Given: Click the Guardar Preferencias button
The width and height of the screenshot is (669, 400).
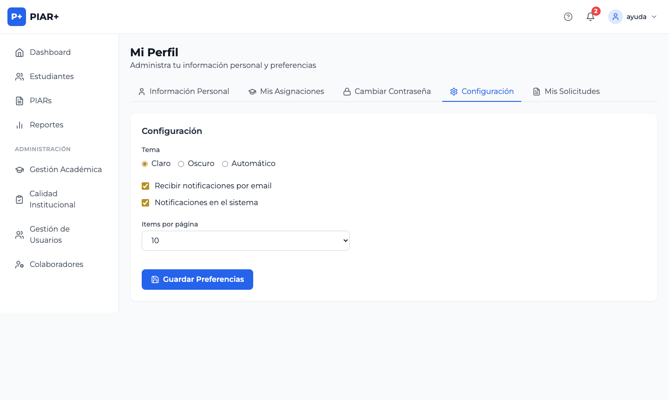Looking at the screenshot, I should click(x=197, y=280).
